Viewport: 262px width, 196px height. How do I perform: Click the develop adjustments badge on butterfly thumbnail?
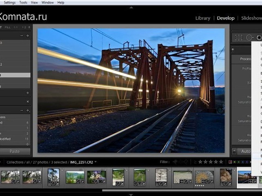[x=104, y=181]
